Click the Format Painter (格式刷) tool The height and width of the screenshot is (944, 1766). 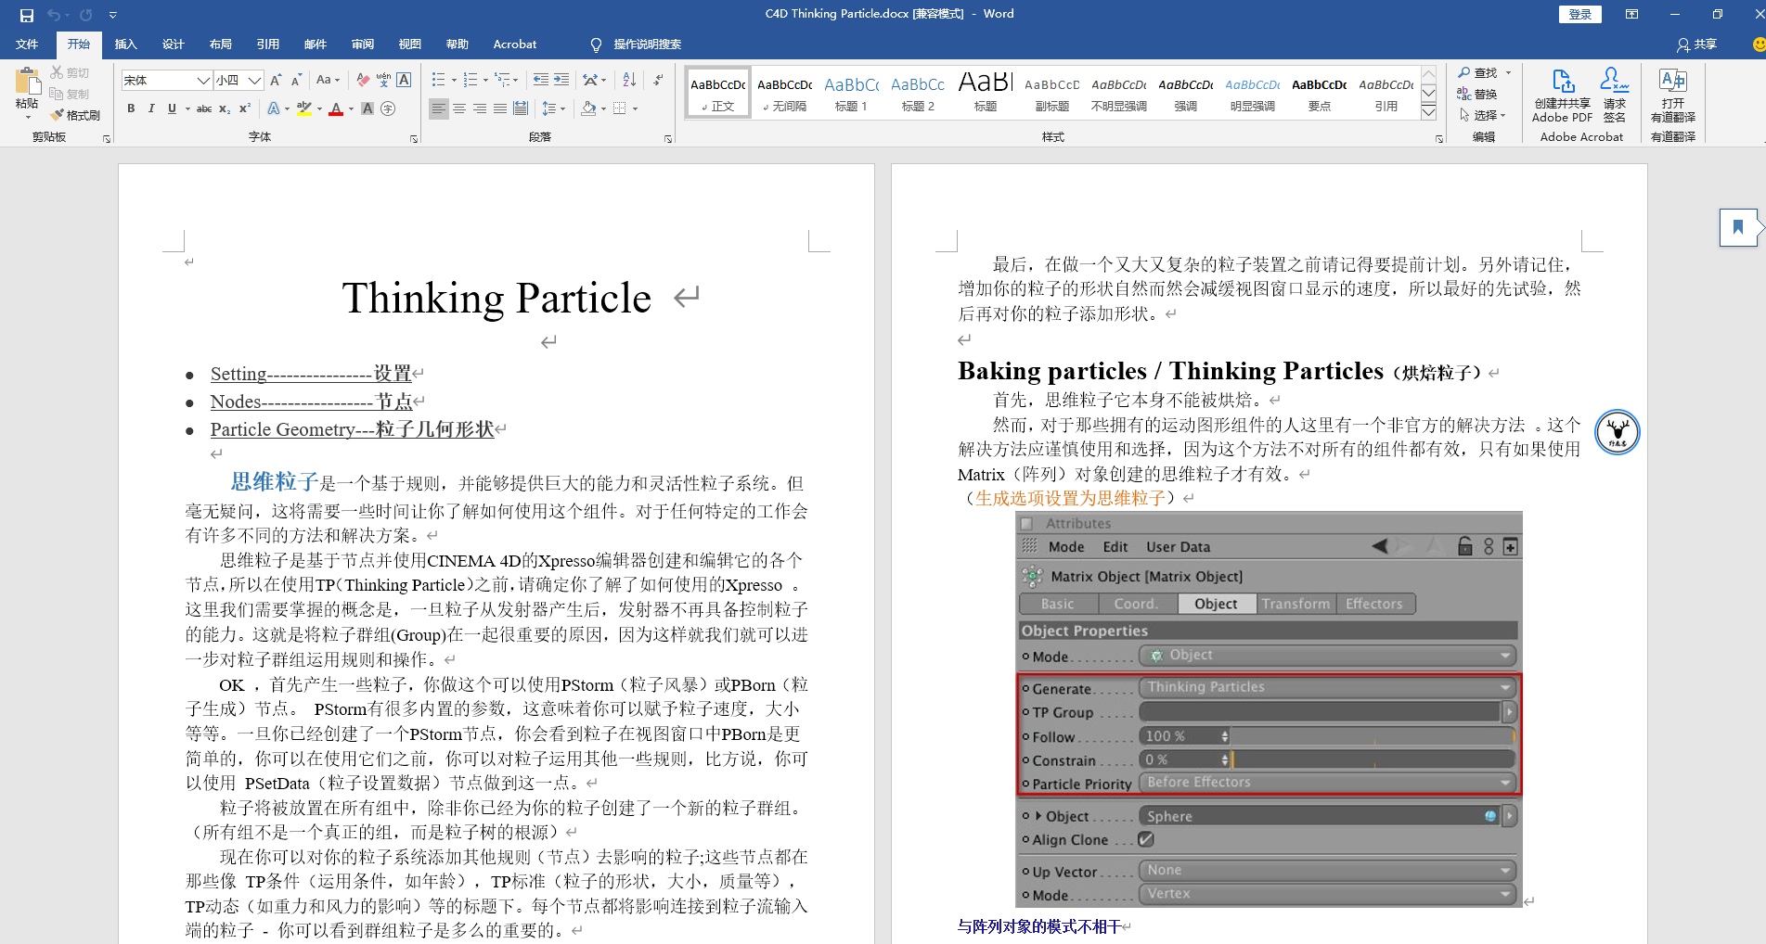click(75, 115)
